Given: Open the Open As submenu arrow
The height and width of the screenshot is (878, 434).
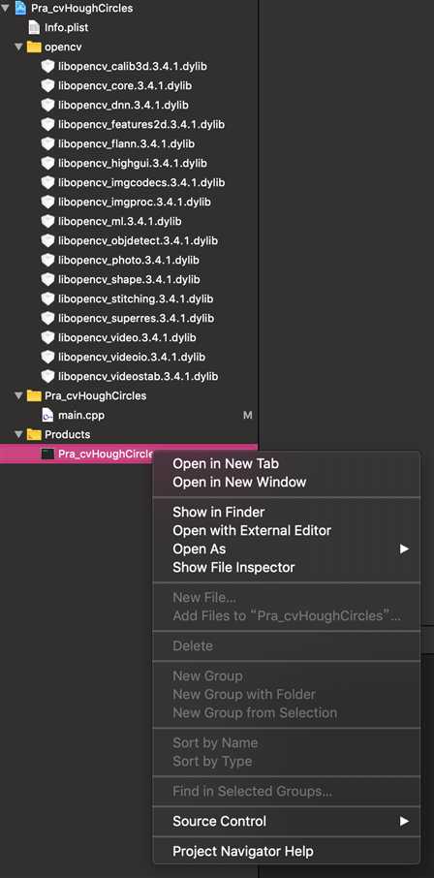Looking at the screenshot, I should [404, 549].
